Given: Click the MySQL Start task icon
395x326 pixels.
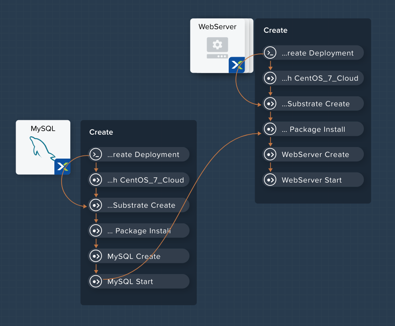Looking at the screenshot, I should (96, 281).
